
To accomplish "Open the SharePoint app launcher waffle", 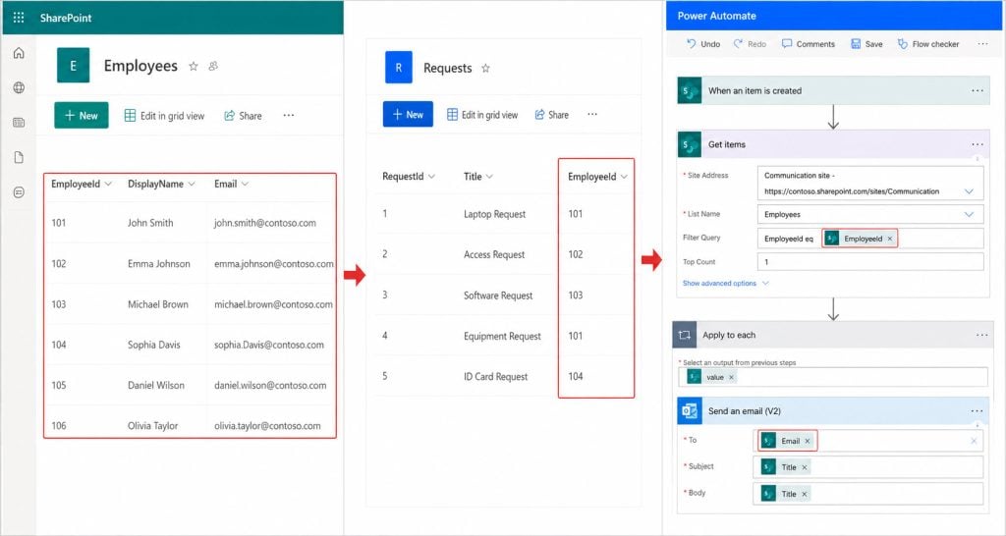I will [19, 18].
